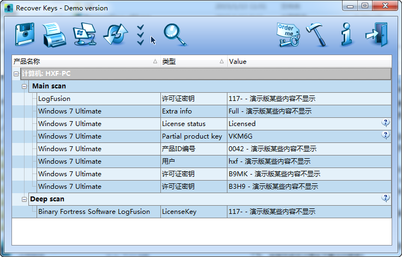Viewport: 402px width, 257px height.
Task: Collapse the Deep scan group
Action: coord(25,199)
